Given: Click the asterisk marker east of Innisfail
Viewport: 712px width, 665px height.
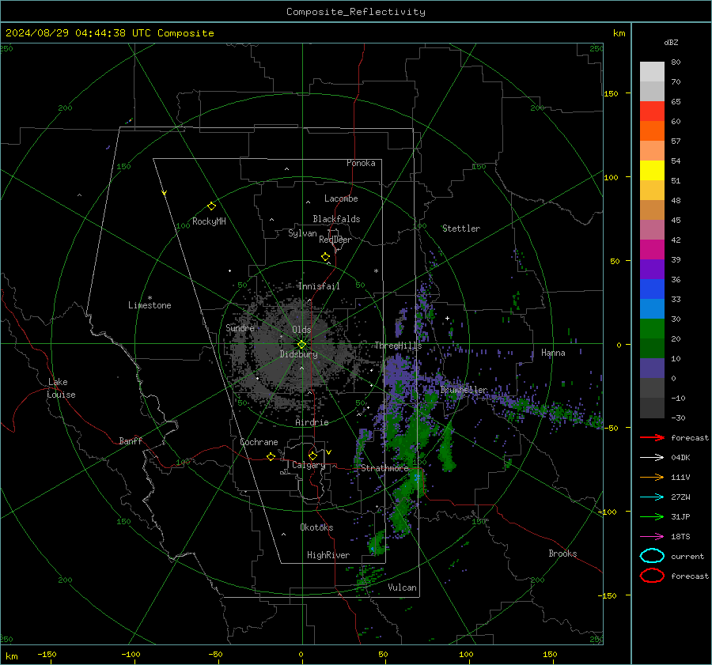Looking at the screenshot, I should [376, 271].
